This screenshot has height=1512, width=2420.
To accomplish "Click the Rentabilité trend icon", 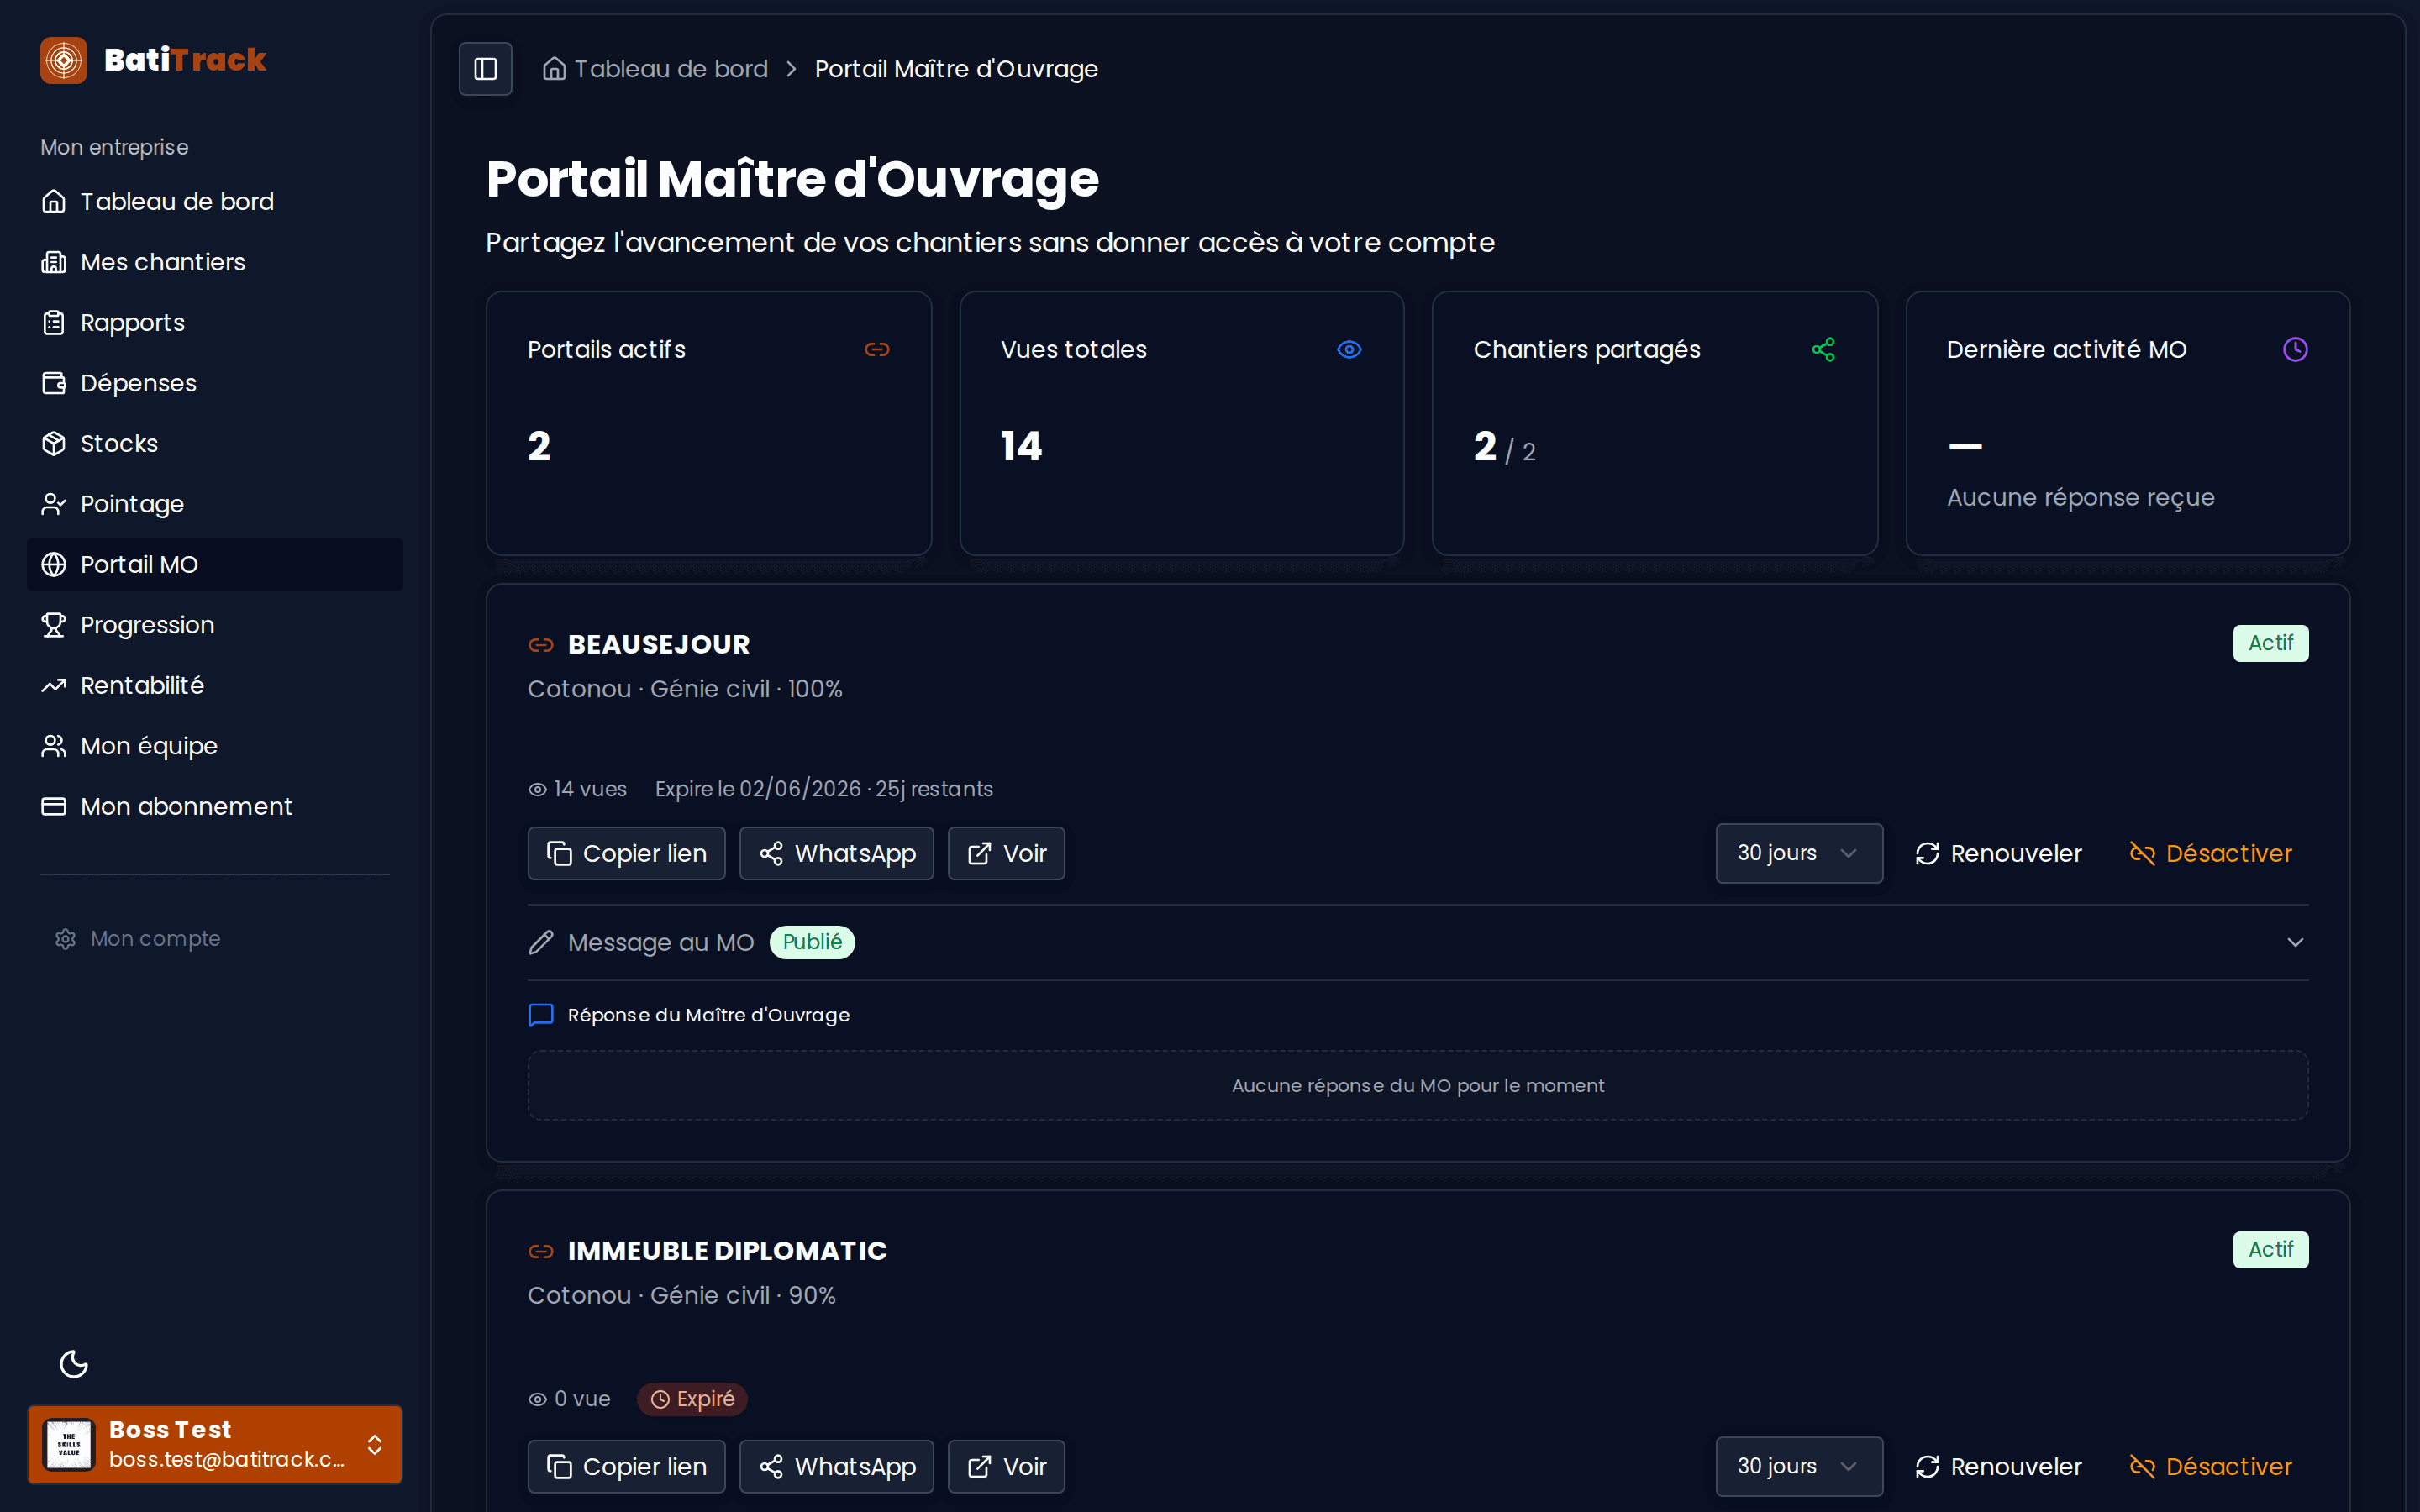I will [x=54, y=685].
